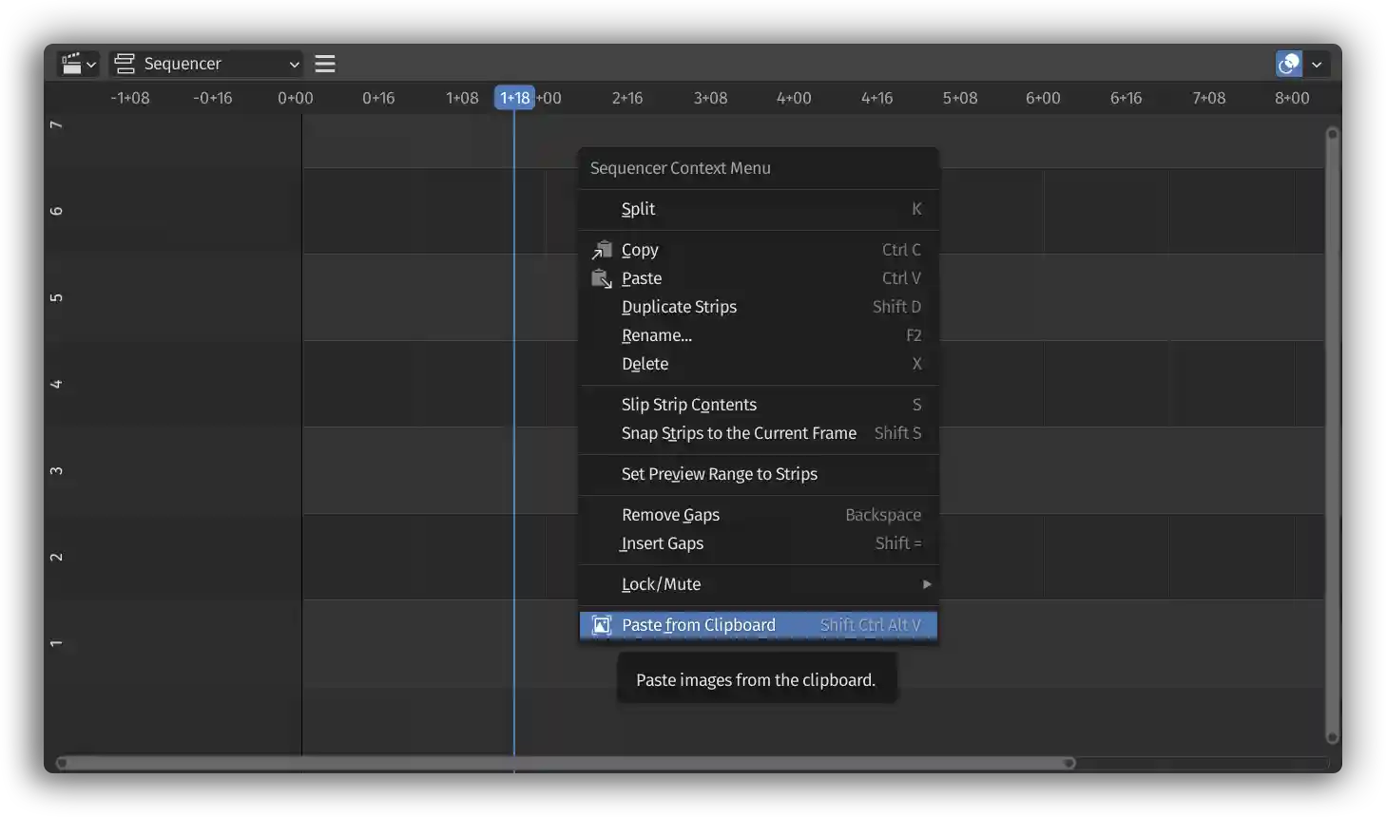
Task: Click the clipboard icon beside Paste
Action: point(601,277)
